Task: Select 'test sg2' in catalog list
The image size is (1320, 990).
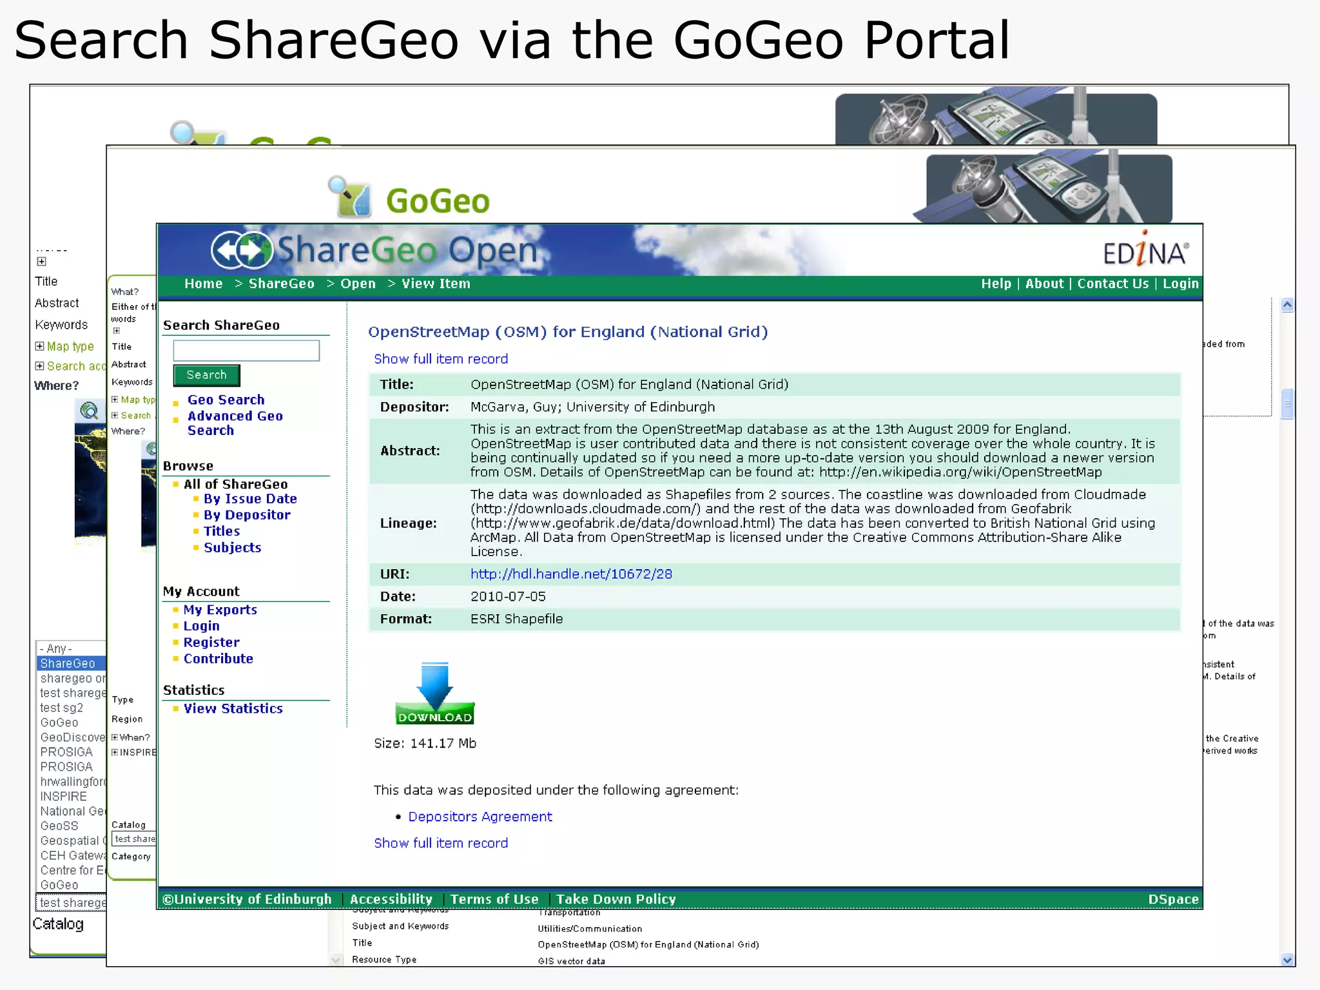Action: point(62,708)
